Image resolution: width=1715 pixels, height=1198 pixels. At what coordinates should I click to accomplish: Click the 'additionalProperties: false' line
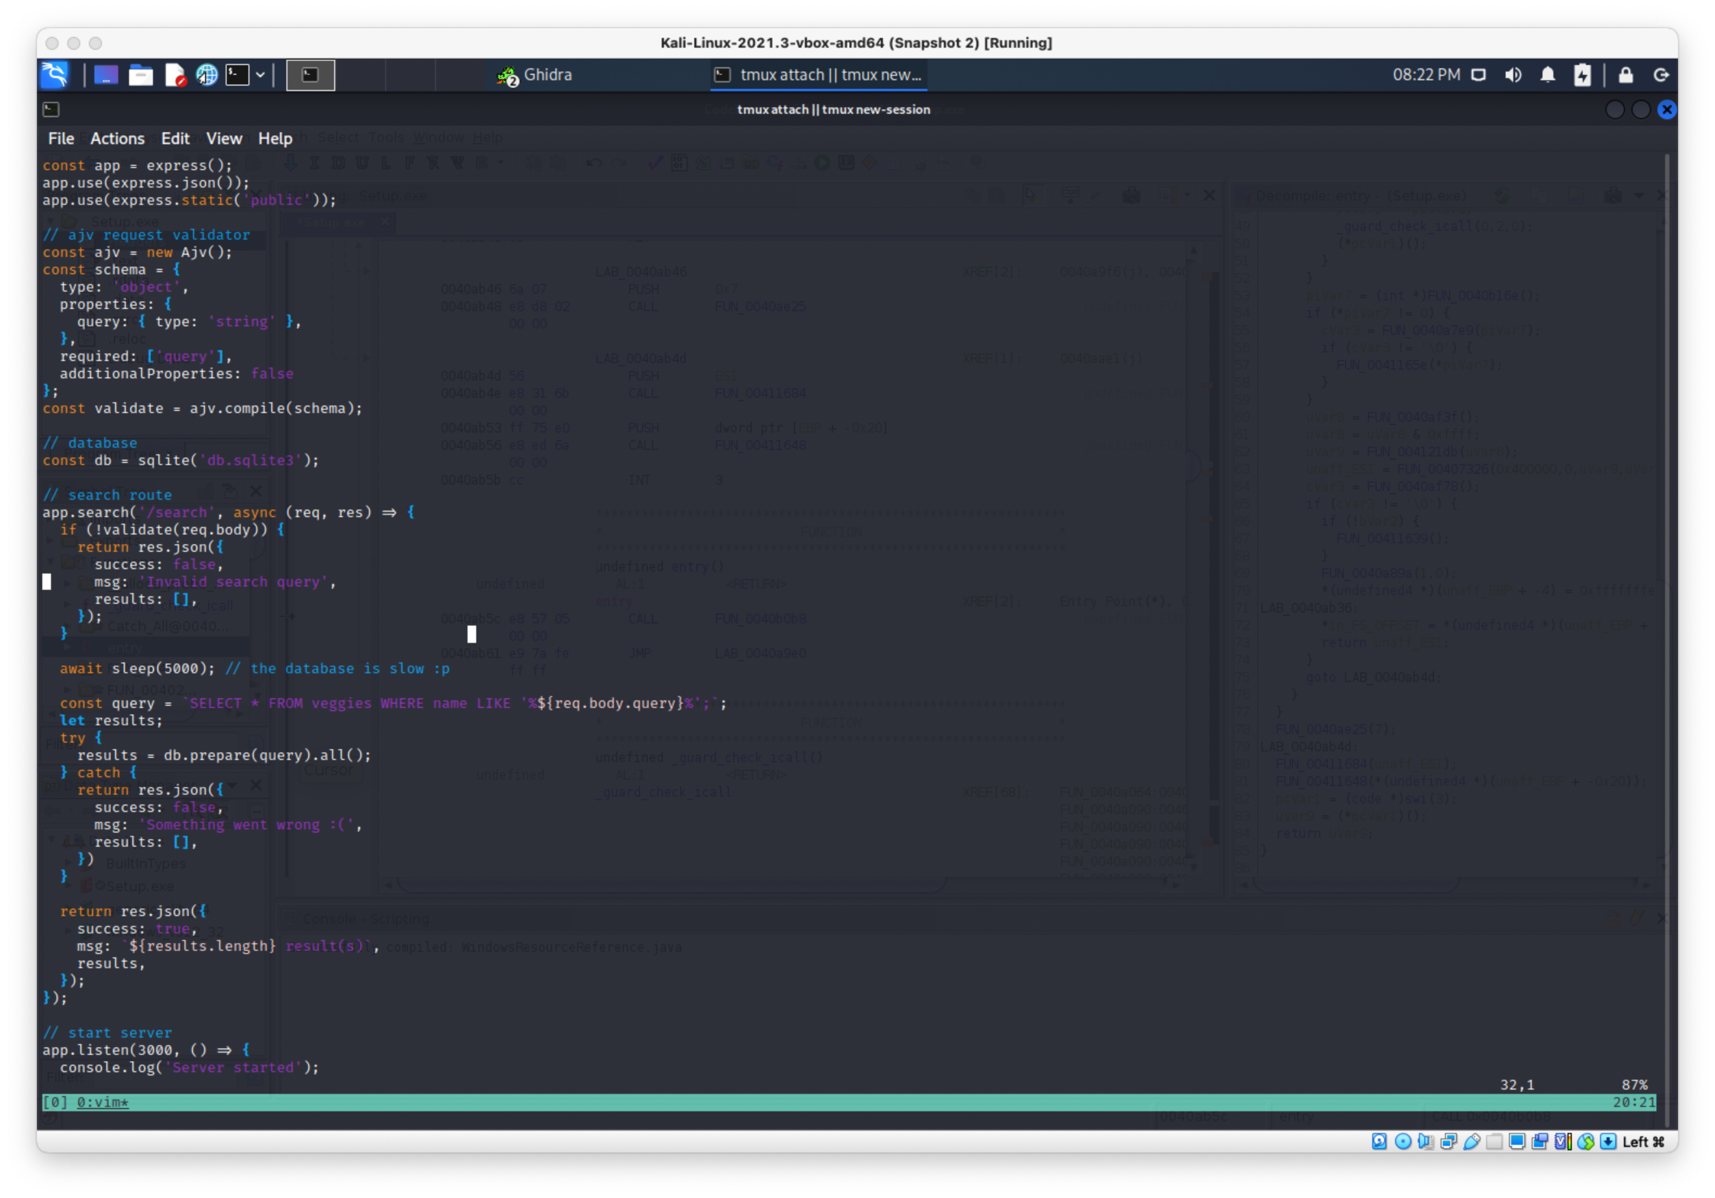tap(176, 374)
